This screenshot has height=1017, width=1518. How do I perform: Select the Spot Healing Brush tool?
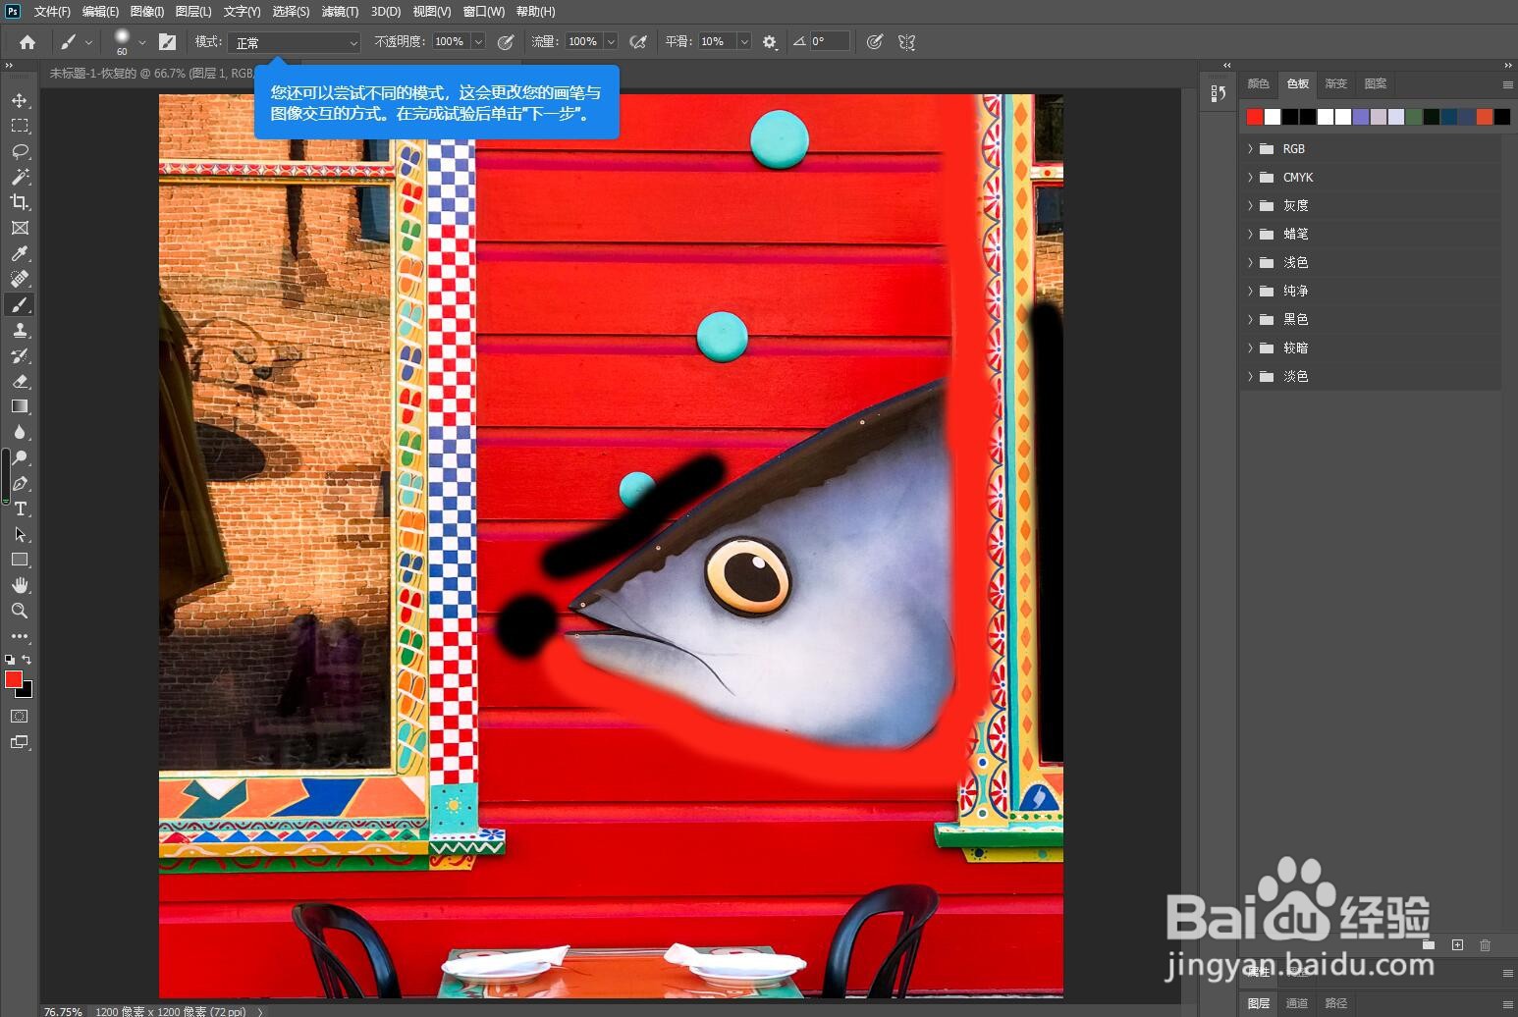pyautogui.click(x=20, y=279)
